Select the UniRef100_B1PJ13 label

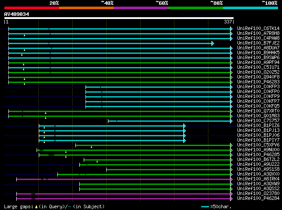[x=258, y=131]
